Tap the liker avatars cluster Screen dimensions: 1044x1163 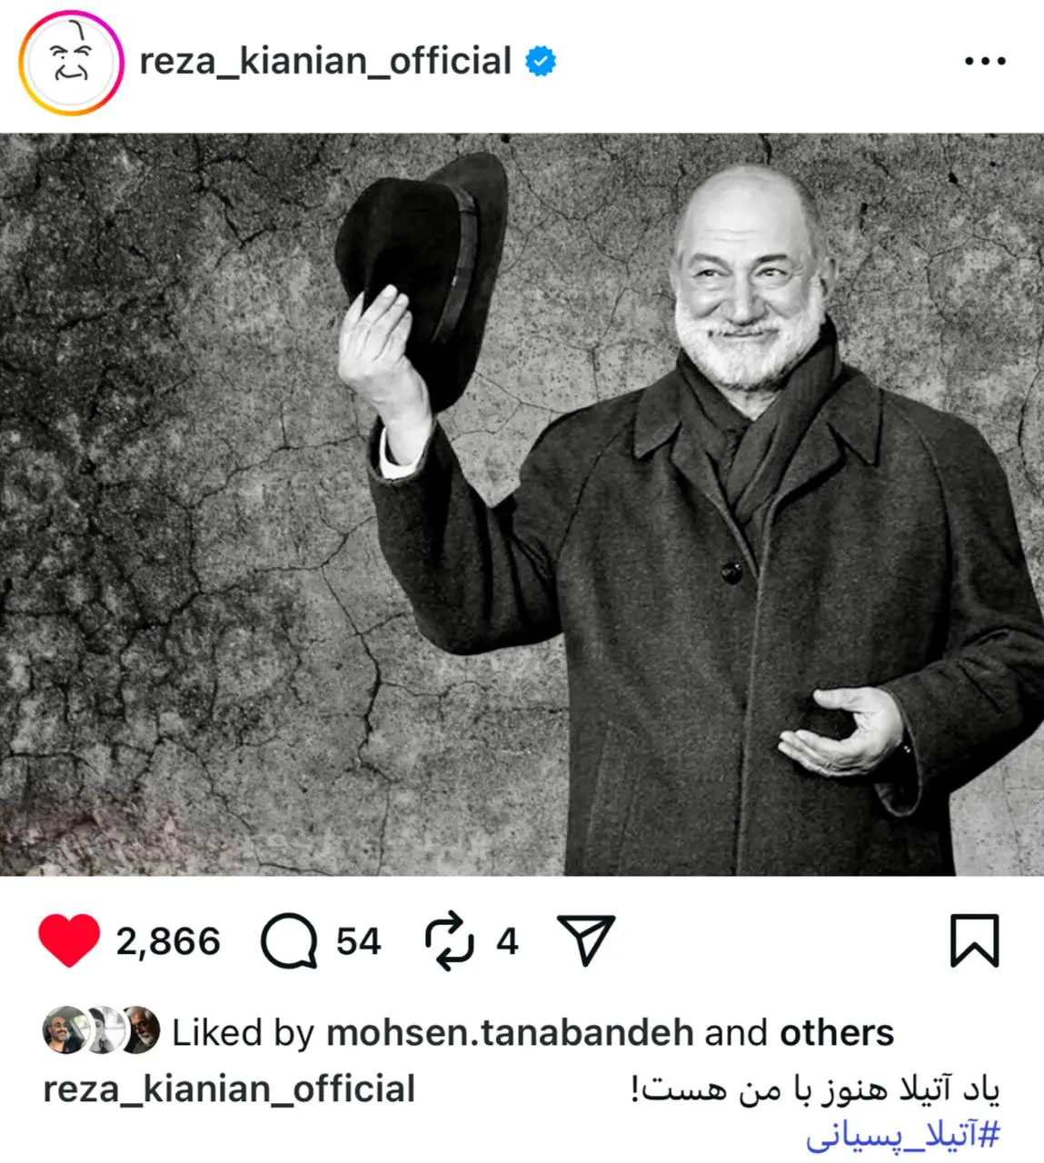101,1030
